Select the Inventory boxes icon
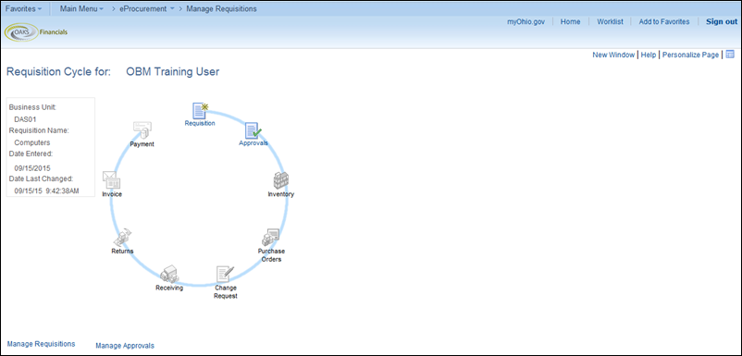Viewport: 742px width, 356px height. pyautogui.click(x=281, y=180)
